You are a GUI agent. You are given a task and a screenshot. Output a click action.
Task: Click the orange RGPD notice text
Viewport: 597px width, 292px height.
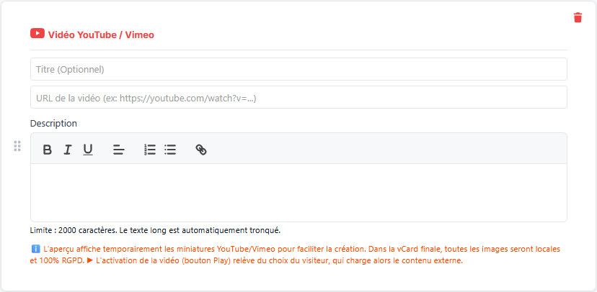(296, 255)
